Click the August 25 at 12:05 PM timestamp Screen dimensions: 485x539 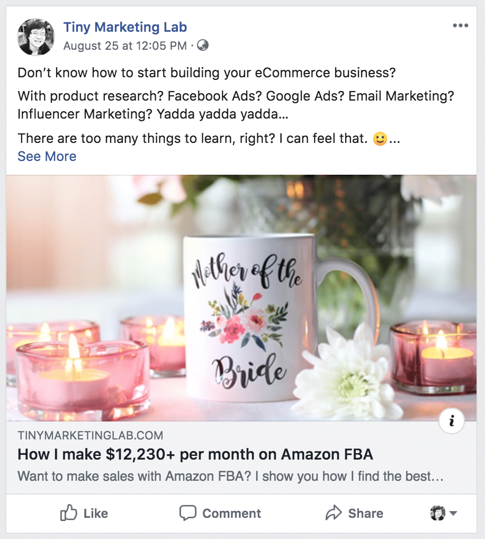pos(125,46)
